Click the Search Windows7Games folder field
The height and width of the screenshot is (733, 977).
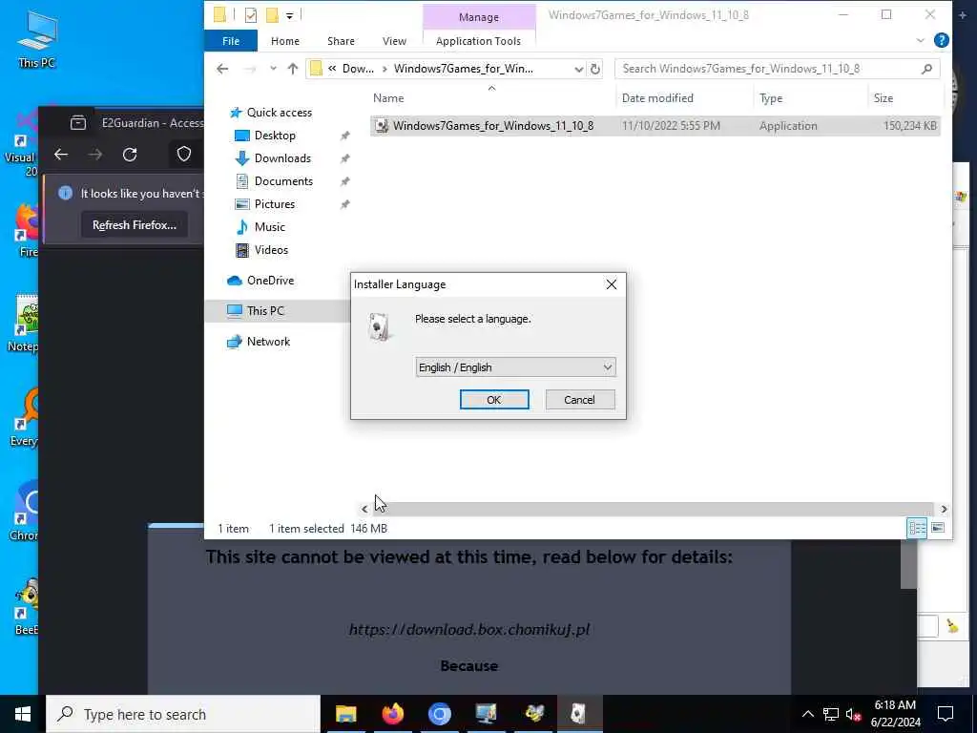pos(768,69)
